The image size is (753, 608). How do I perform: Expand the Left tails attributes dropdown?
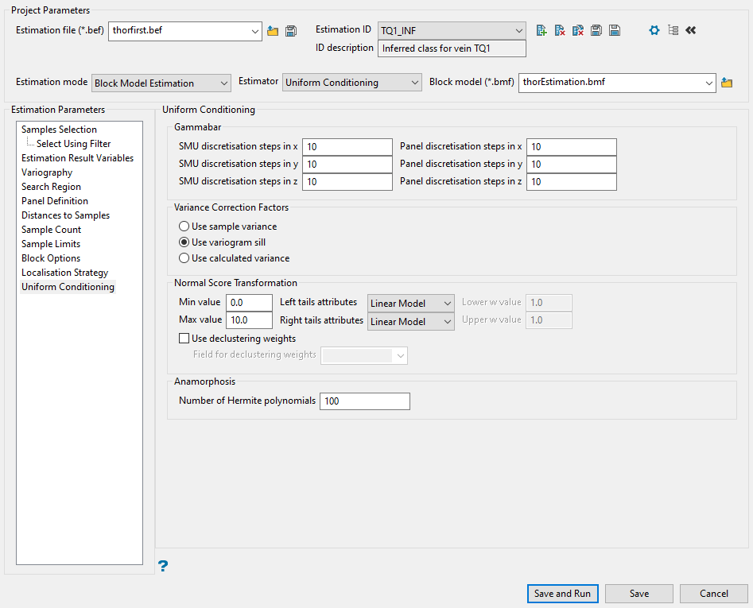pos(411,303)
